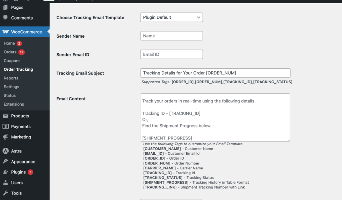Click the Sender Email ID field
This screenshot has height=200, width=342.
pos(171,54)
